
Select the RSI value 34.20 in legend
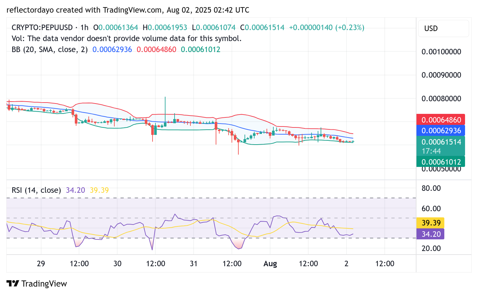click(x=75, y=190)
